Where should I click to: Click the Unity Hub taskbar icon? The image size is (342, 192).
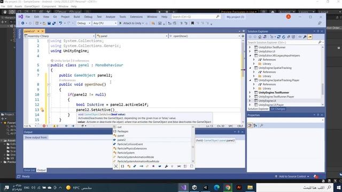click(x=195, y=187)
